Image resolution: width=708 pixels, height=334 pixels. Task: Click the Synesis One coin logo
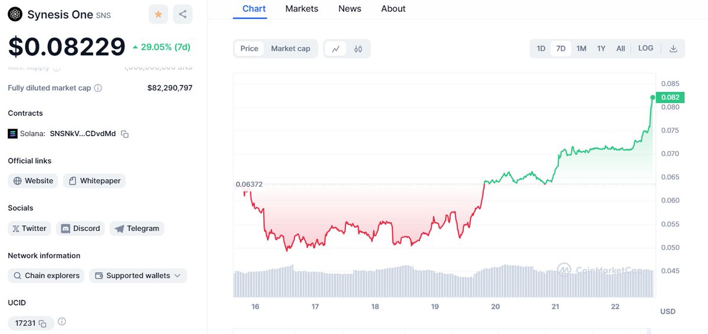pos(15,14)
